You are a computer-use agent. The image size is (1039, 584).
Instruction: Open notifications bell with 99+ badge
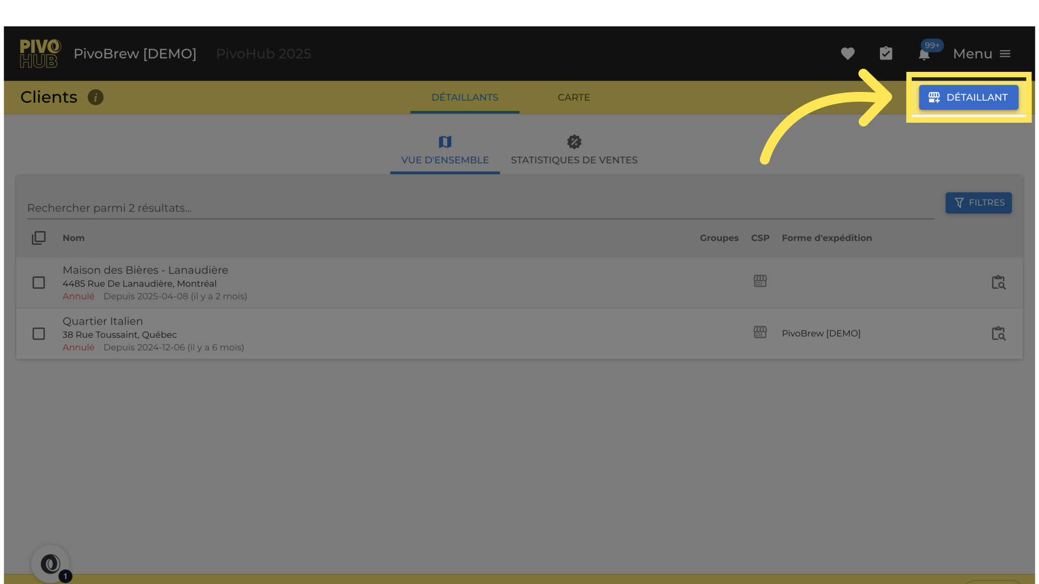[924, 54]
